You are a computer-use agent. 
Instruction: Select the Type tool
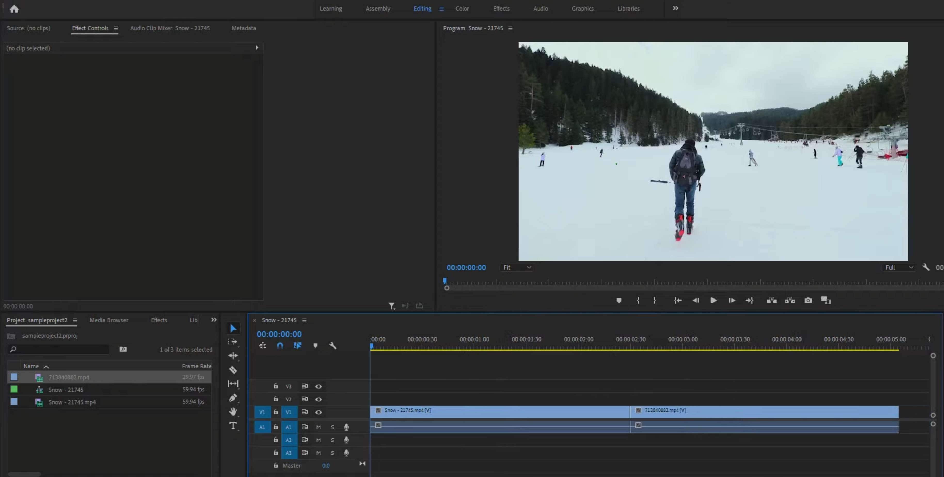pyautogui.click(x=233, y=426)
